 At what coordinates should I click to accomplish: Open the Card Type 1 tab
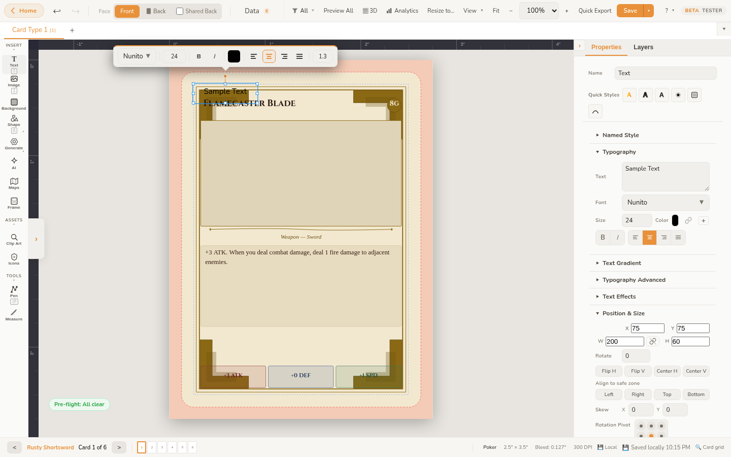tap(34, 30)
